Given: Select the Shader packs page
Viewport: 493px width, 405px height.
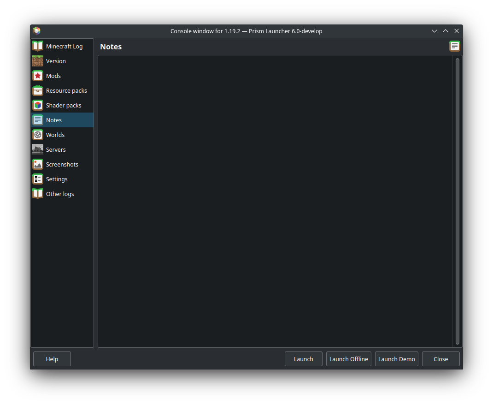Looking at the screenshot, I should point(62,106).
